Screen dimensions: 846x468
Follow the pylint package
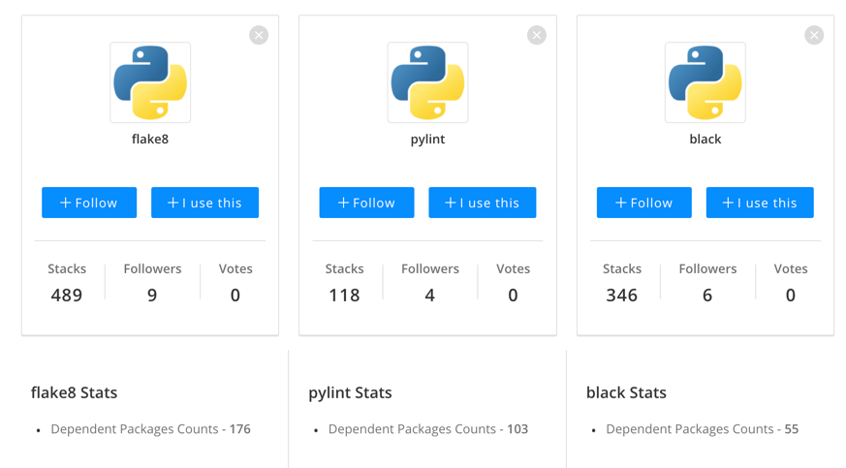pos(367,203)
